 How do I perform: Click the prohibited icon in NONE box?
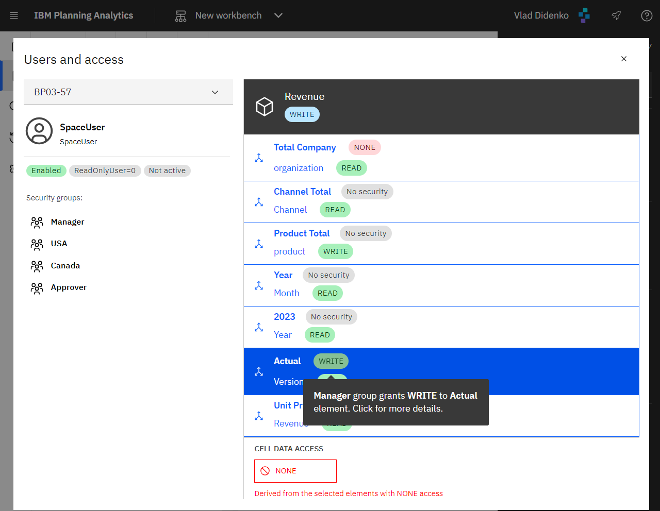click(x=265, y=471)
